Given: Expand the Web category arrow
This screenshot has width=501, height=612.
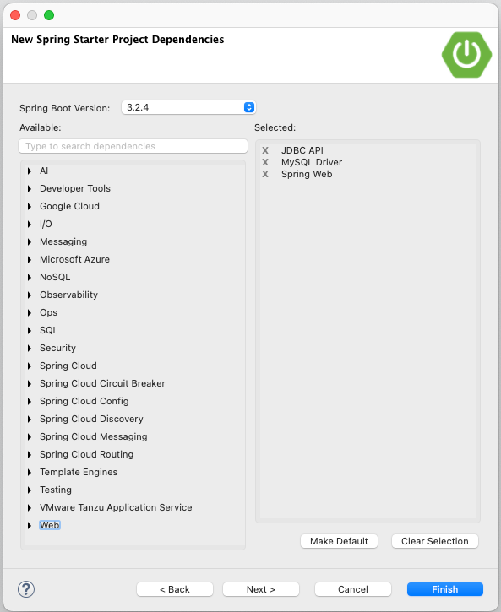Looking at the screenshot, I should click(30, 525).
